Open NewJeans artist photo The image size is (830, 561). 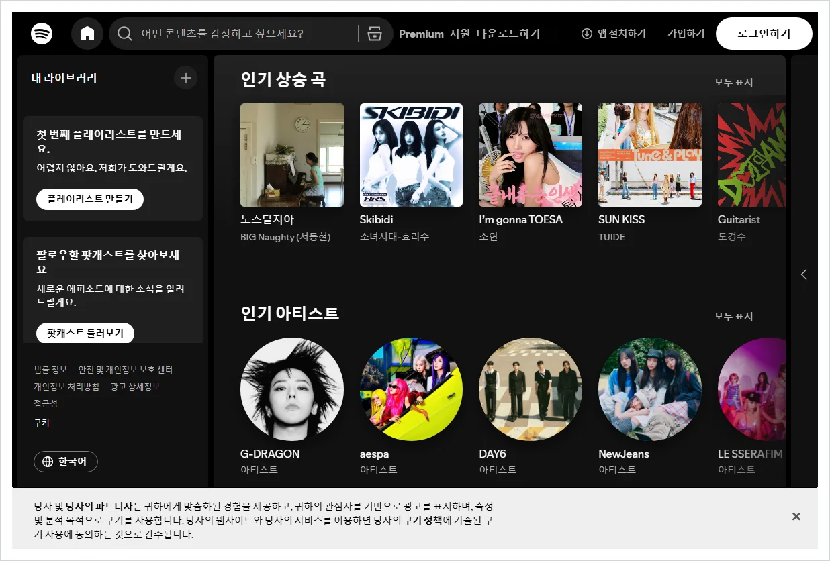click(650, 389)
